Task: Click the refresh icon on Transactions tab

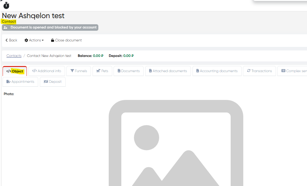Action: pyautogui.click(x=248, y=71)
